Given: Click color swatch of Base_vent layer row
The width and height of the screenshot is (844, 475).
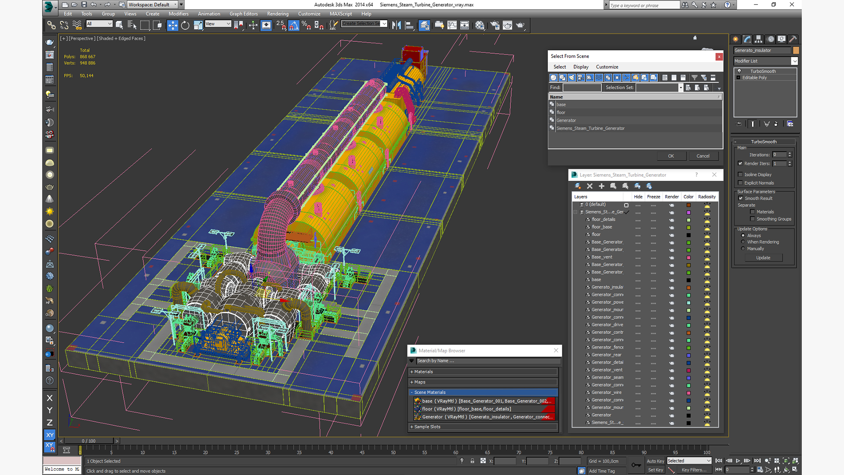Looking at the screenshot, I should pos(688,257).
